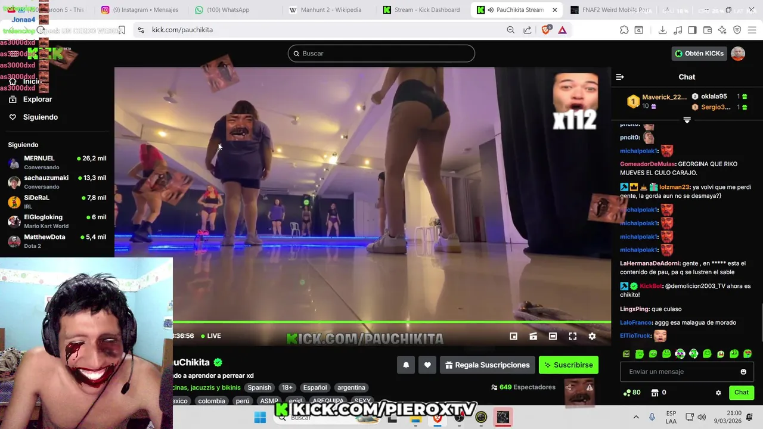Share this page using the address bar icon
The width and height of the screenshot is (763, 429).
coord(528,30)
